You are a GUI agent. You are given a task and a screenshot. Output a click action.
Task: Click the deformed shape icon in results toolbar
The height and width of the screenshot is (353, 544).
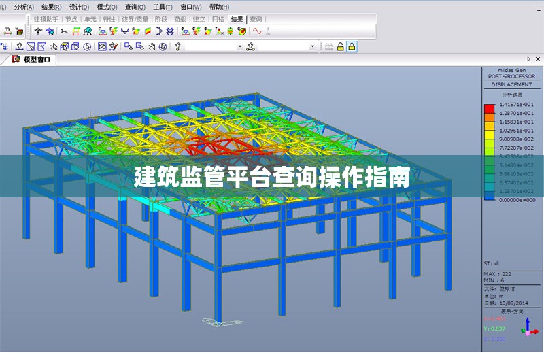click(x=103, y=31)
